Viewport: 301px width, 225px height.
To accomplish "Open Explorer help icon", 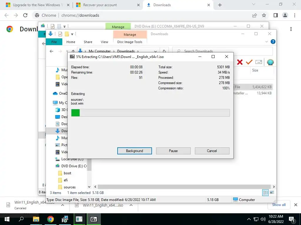I will pyautogui.click(x=273, y=42).
